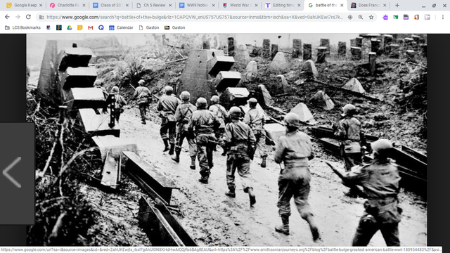Open the Google Keep bookmark icon
The image size is (450, 253).
(x=79, y=27)
